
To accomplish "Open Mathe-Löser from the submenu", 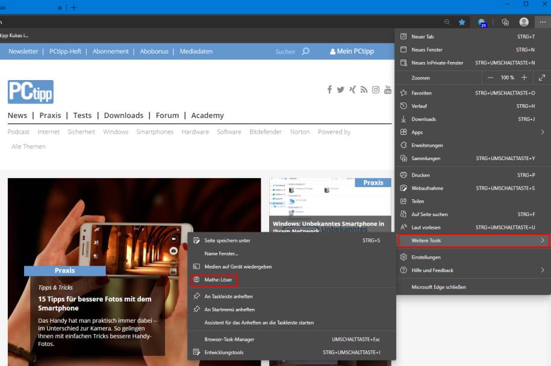I will (x=291, y=280).
